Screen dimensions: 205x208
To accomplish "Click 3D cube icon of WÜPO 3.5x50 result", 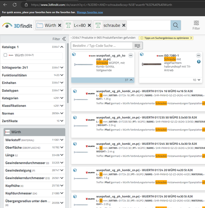I will [75, 118].
